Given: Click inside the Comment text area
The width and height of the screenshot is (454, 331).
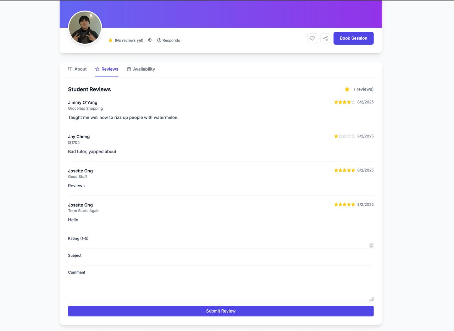Looking at the screenshot, I should point(221,289).
